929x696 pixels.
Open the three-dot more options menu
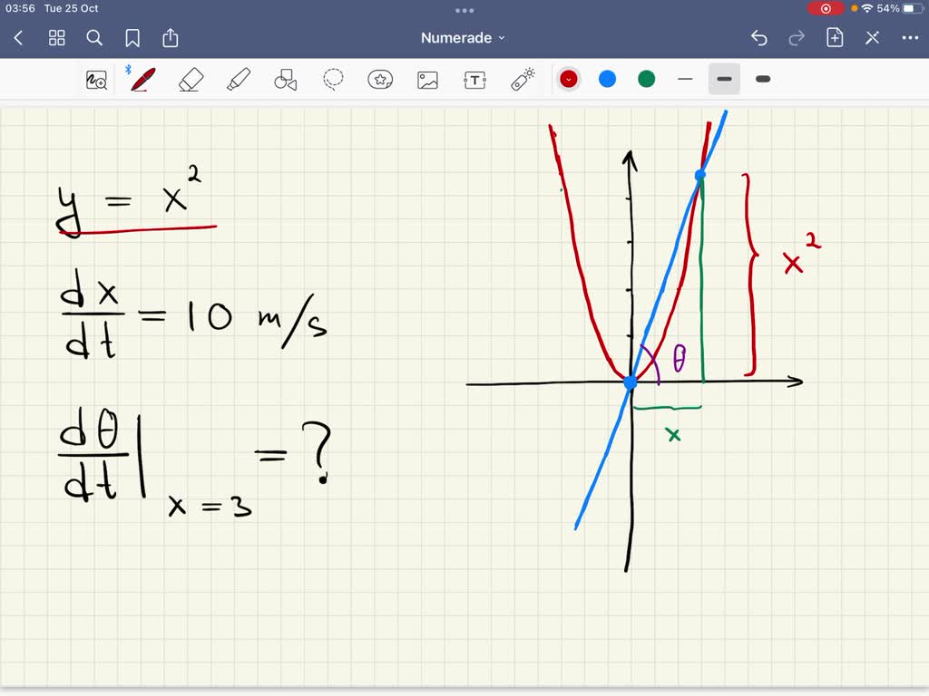tap(910, 38)
